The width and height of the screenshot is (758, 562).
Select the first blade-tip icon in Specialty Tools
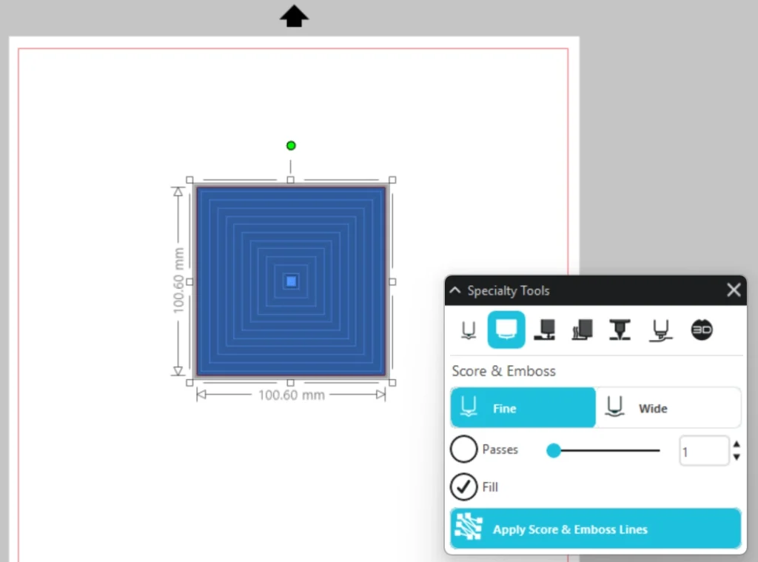pyautogui.click(x=468, y=330)
